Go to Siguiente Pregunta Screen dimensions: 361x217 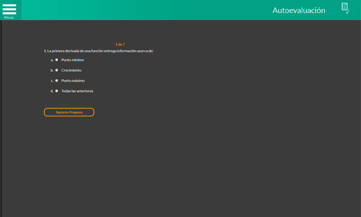click(69, 112)
